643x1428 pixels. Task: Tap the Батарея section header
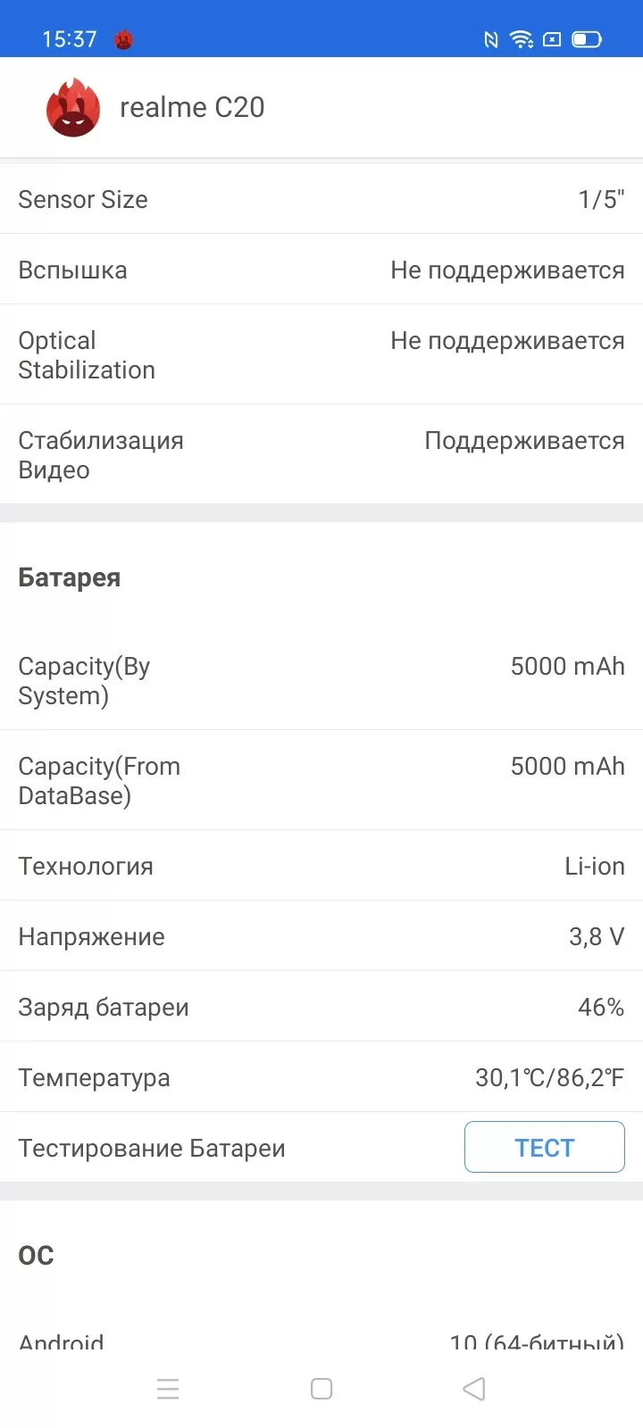70,577
